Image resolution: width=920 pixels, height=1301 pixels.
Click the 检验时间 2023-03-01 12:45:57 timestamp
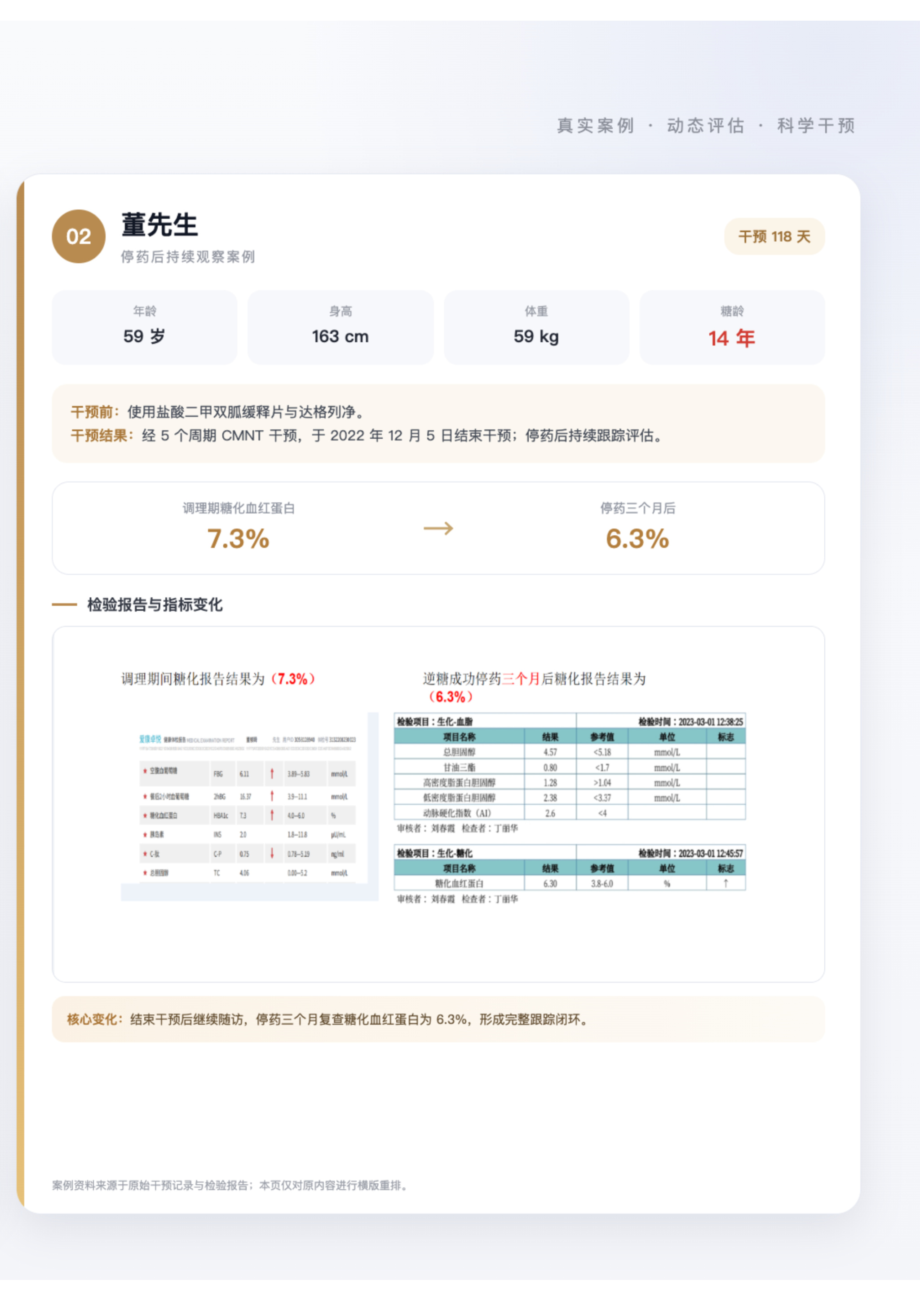[690, 853]
